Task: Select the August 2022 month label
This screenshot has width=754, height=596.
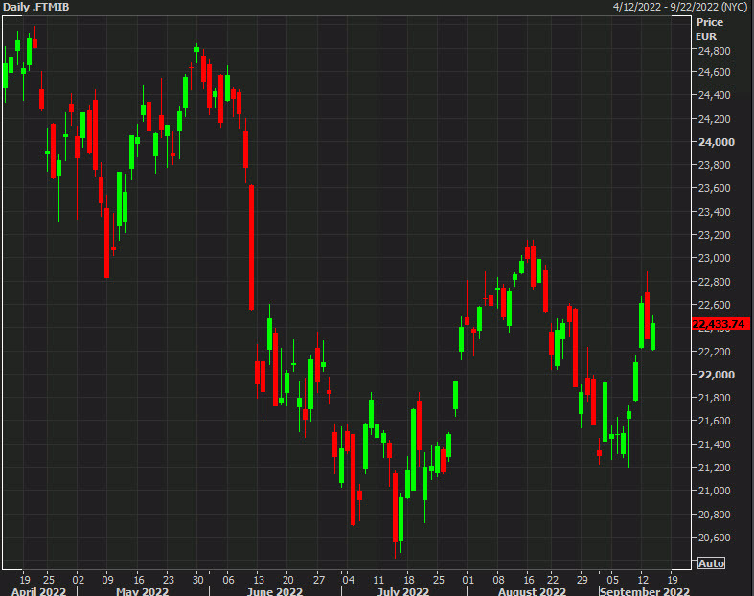Action: (x=529, y=591)
